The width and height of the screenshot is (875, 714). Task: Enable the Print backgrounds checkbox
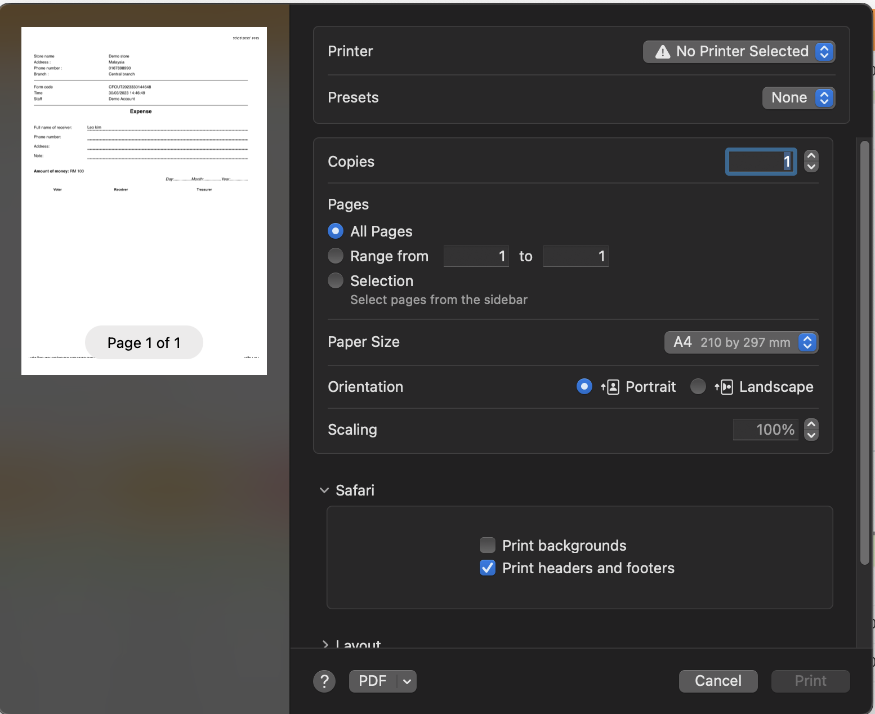[x=488, y=545]
